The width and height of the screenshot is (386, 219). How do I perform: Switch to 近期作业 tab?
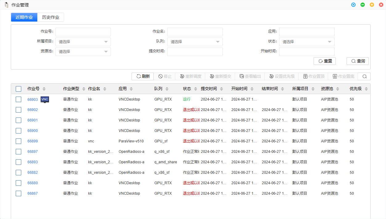pos(24,17)
